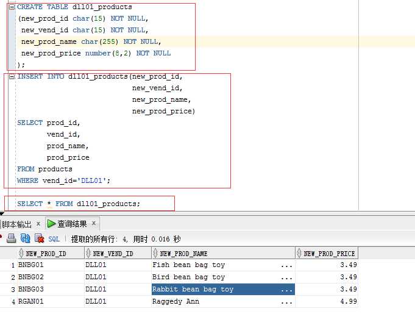The image size is (415, 314).
Task: Collapse the CREATE TABLE code block
Action: [12, 7]
